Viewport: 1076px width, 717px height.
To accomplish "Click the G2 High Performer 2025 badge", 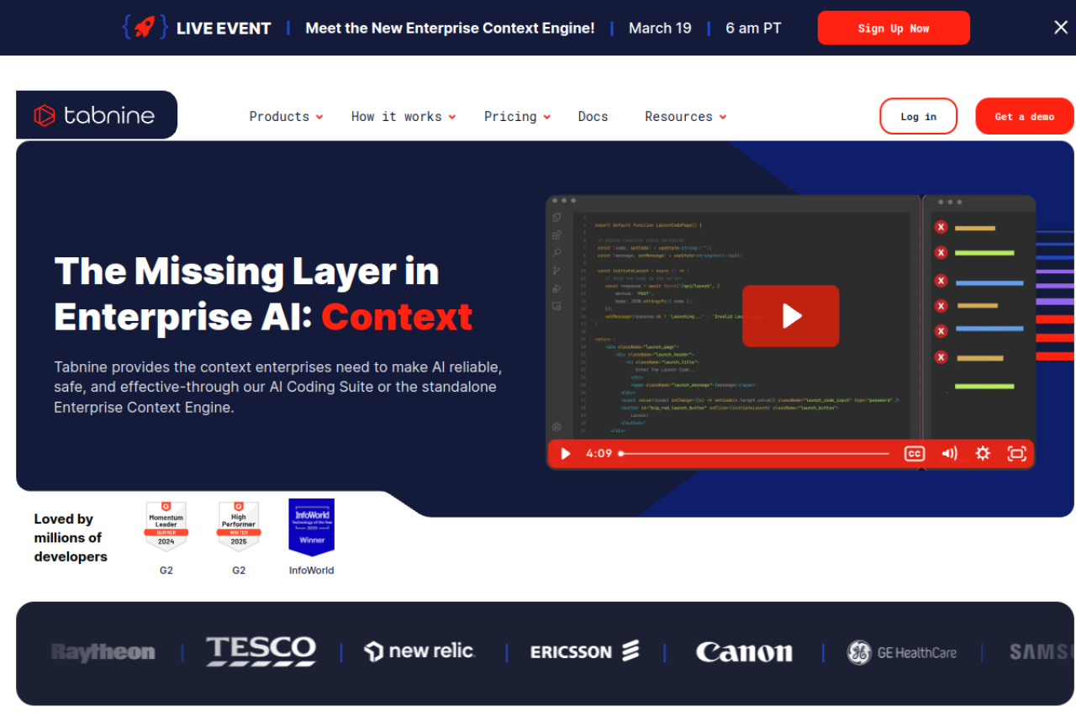I will coord(239,526).
